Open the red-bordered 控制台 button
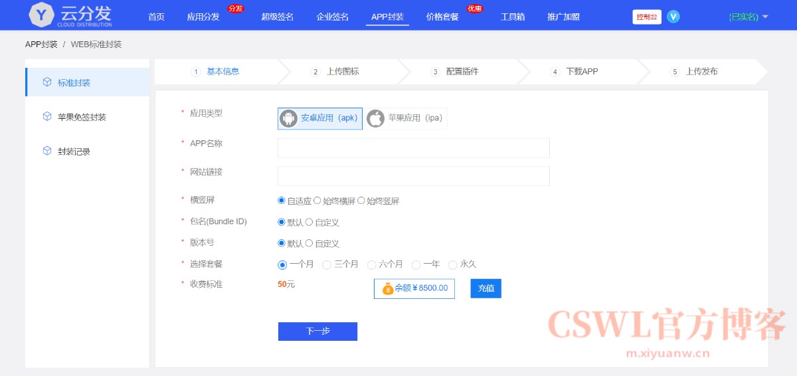The height and width of the screenshot is (376, 797). coord(647,17)
